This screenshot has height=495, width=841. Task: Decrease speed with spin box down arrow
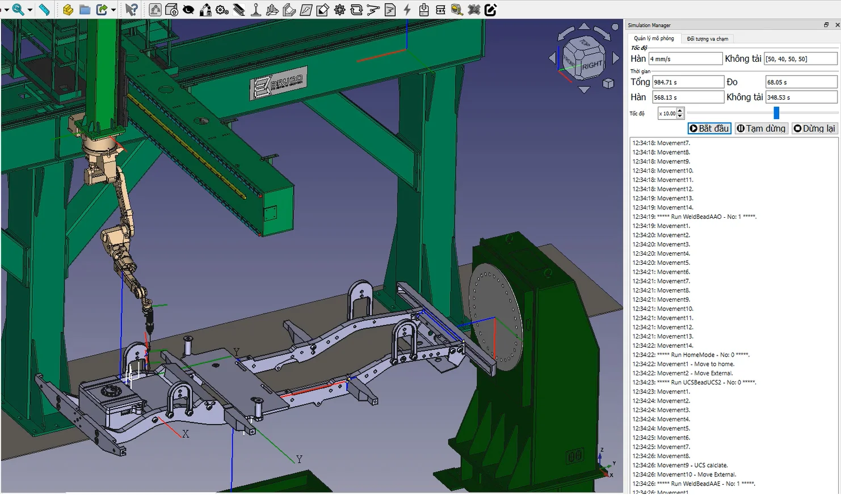pyautogui.click(x=680, y=116)
